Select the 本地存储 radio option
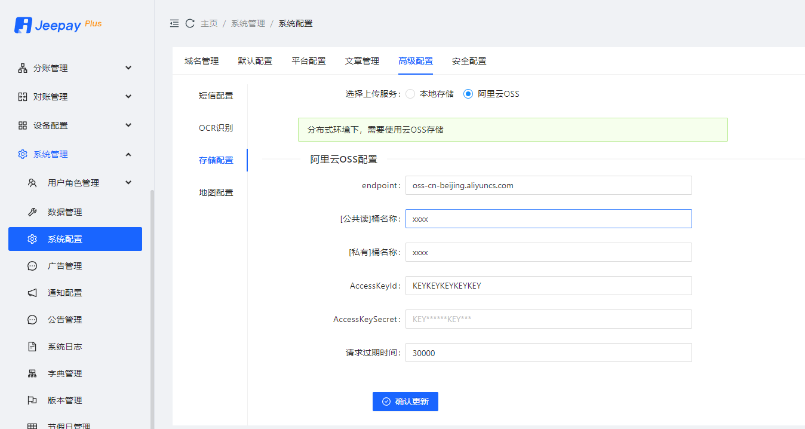 tap(410, 94)
